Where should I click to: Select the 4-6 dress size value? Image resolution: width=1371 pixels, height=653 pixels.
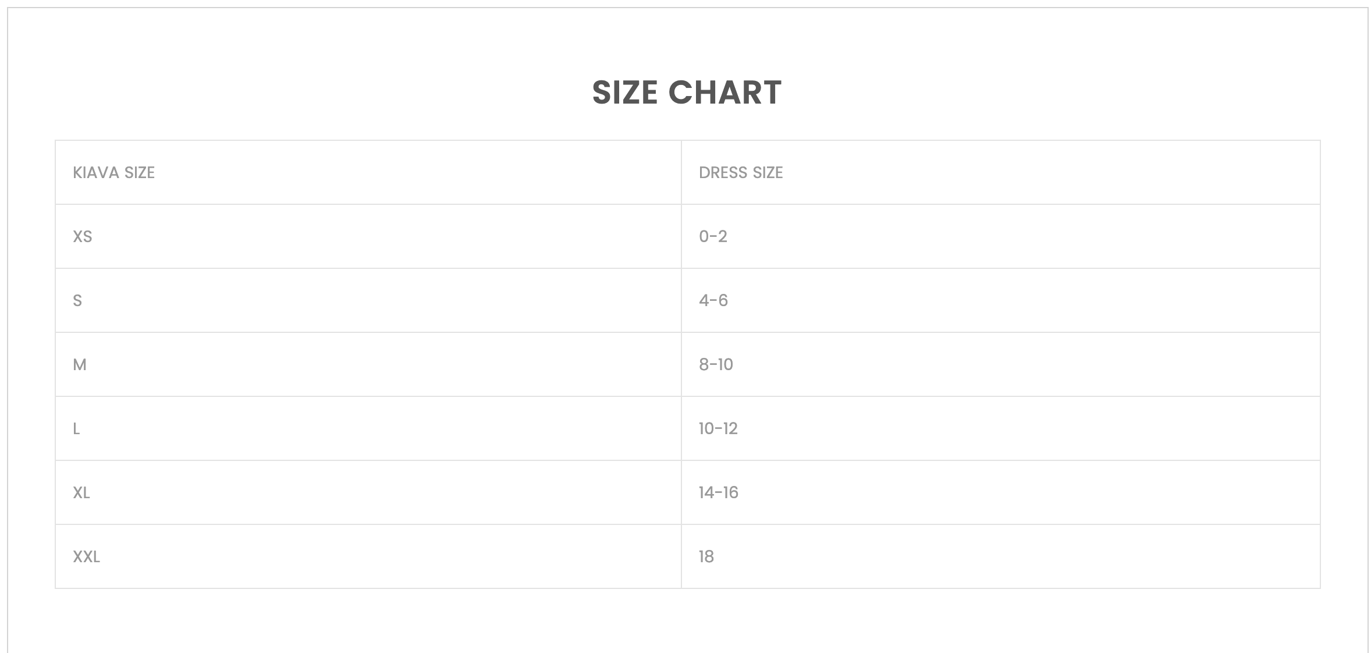tap(713, 301)
